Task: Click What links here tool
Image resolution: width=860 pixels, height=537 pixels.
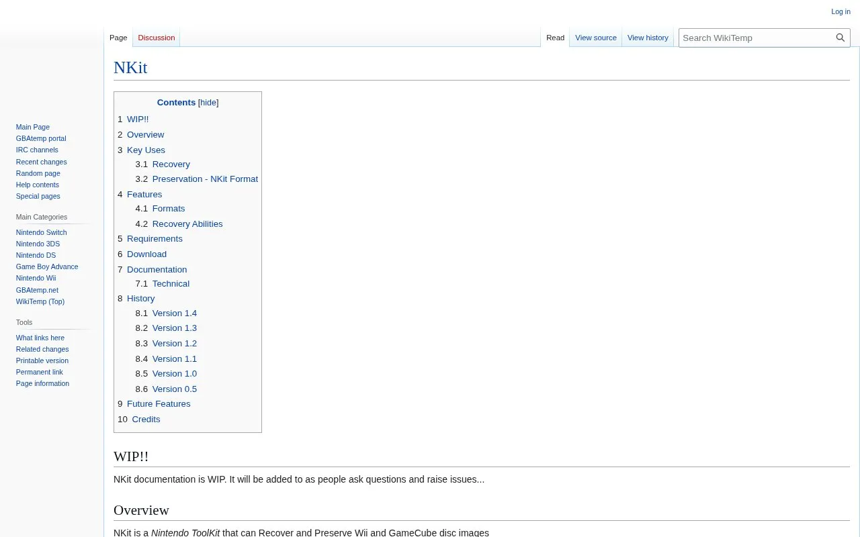Action: 40,338
